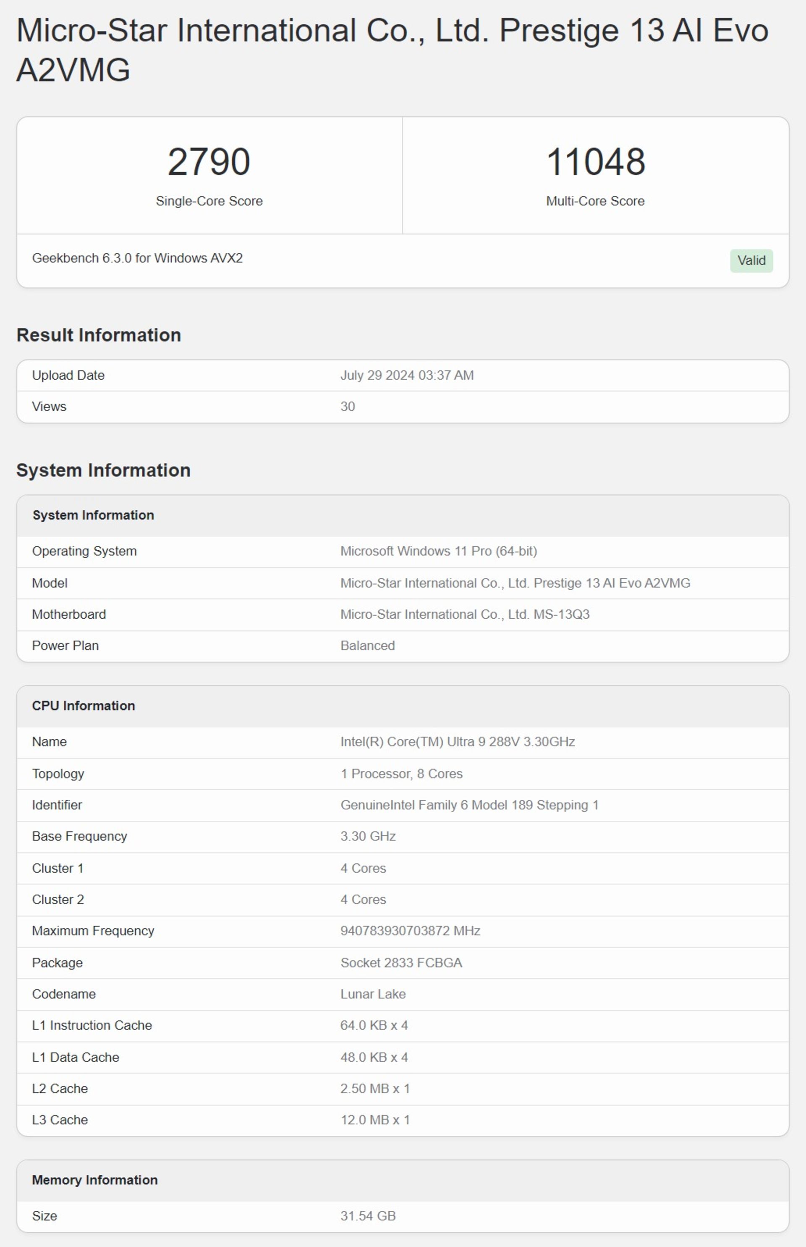Click the Topology value 1 Processor, 8 Cores
The width and height of the screenshot is (806, 1247).
point(401,774)
